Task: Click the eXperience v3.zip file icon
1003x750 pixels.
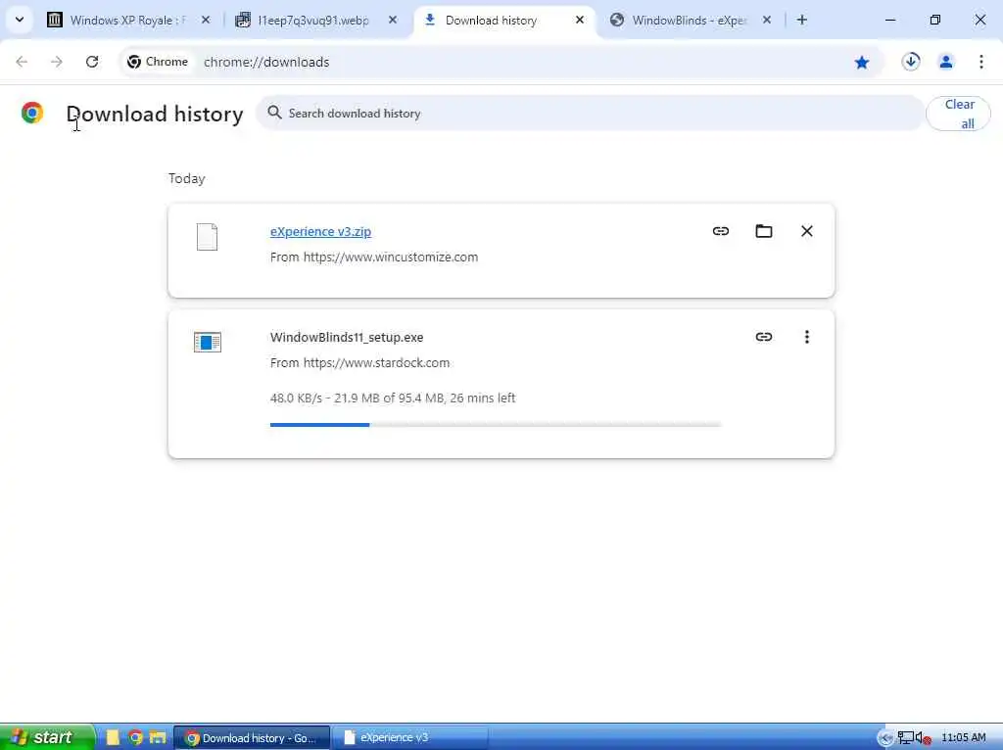Action: click(x=208, y=237)
